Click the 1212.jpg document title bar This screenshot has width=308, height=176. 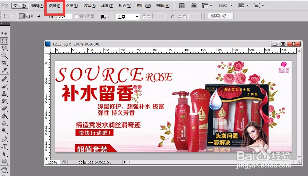tap(157, 44)
